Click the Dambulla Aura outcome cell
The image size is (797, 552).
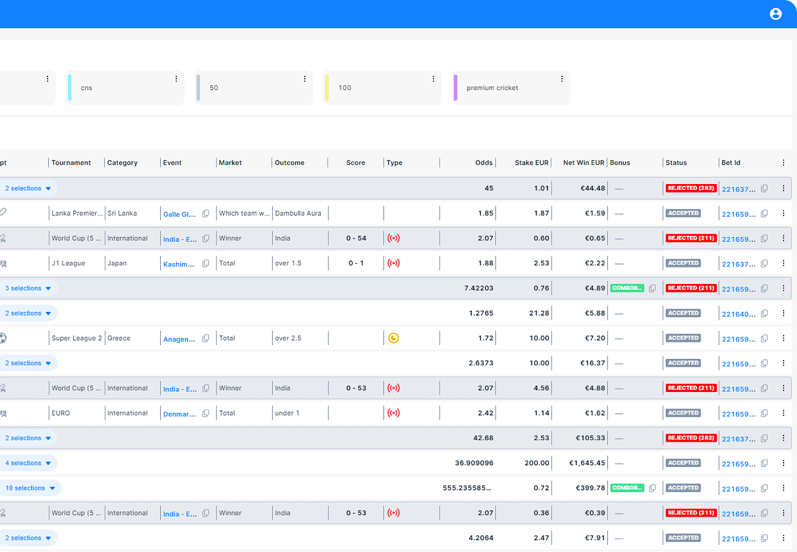(x=298, y=213)
